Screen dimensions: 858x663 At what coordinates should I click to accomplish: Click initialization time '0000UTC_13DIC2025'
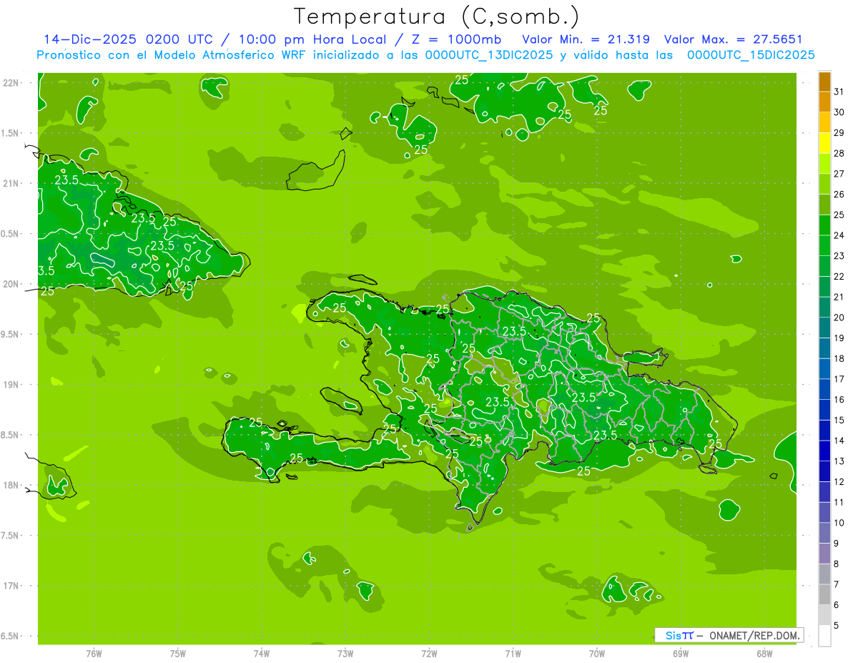click(x=488, y=55)
